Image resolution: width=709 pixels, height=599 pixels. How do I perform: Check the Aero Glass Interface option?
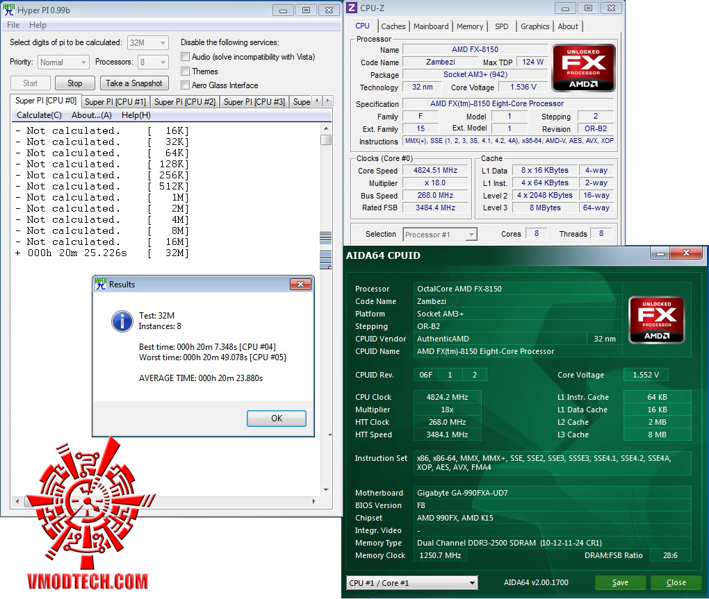[185, 85]
